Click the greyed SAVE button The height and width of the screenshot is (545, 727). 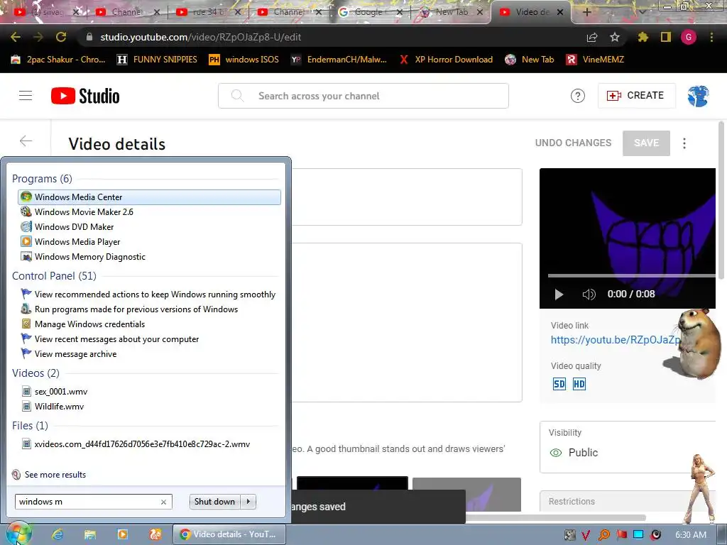pyautogui.click(x=646, y=143)
